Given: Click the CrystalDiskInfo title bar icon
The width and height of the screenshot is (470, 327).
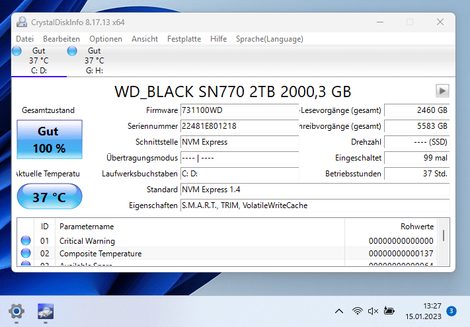Looking at the screenshot, I should [22, 22].
